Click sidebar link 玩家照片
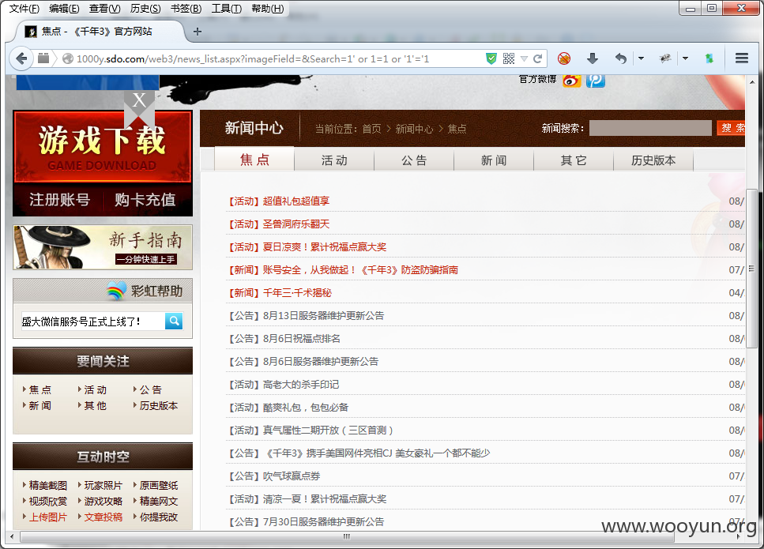Image resolution: width=764 pixels, height=549 pixels. click(x=103, y=485)
